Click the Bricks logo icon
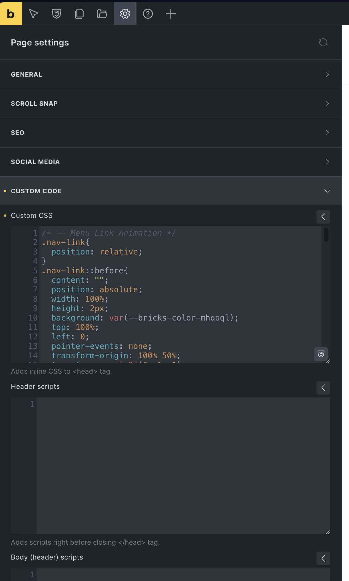This screenshot has width=349, height=581. click(11, 14)
